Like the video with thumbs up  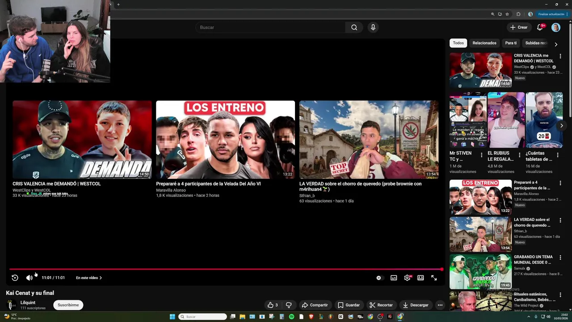point(273,305)
